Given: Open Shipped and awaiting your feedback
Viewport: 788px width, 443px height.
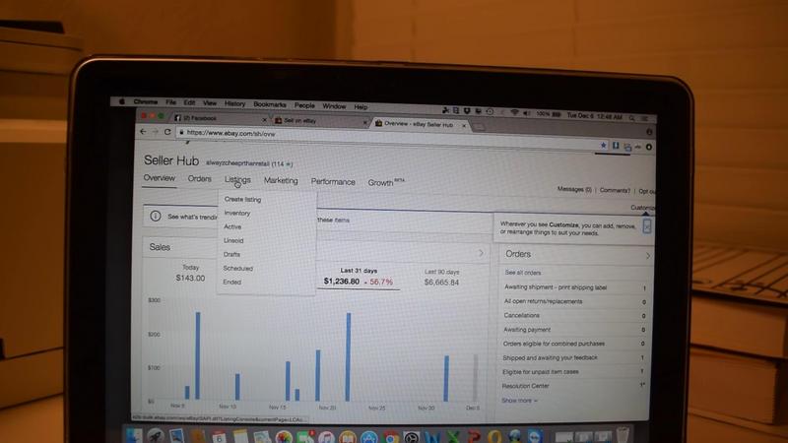Looking at the screenshot, I should [550, 357].
